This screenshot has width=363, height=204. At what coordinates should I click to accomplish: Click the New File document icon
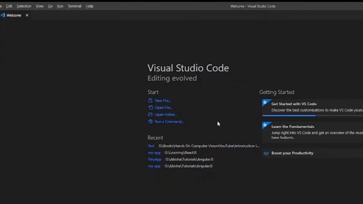[x=150, y=100]
